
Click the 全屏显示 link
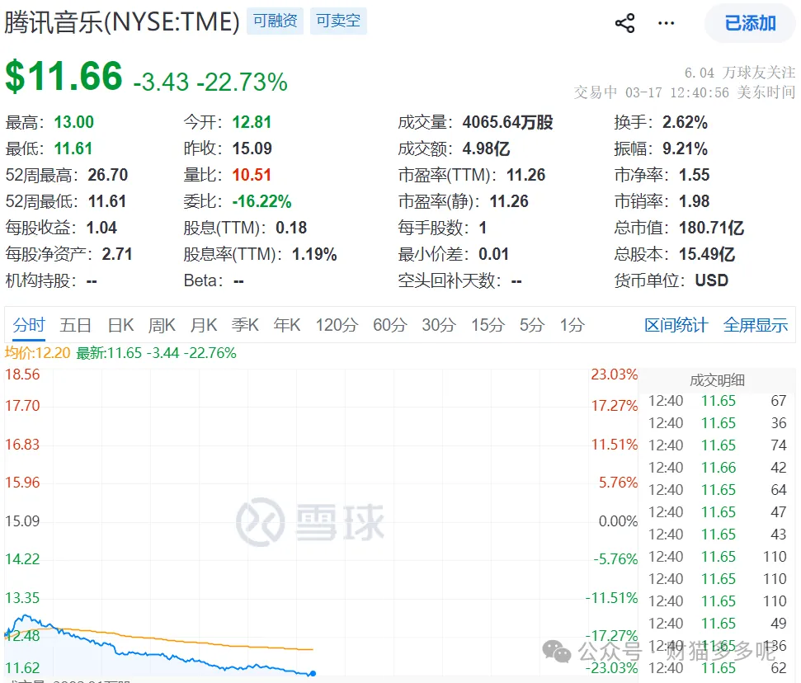[x=756, y=325]
